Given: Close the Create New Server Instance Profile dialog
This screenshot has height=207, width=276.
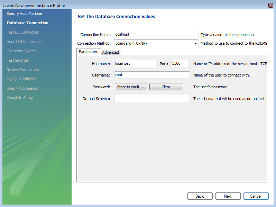Looking at the screenshot, I should click(x=270, y=6).
